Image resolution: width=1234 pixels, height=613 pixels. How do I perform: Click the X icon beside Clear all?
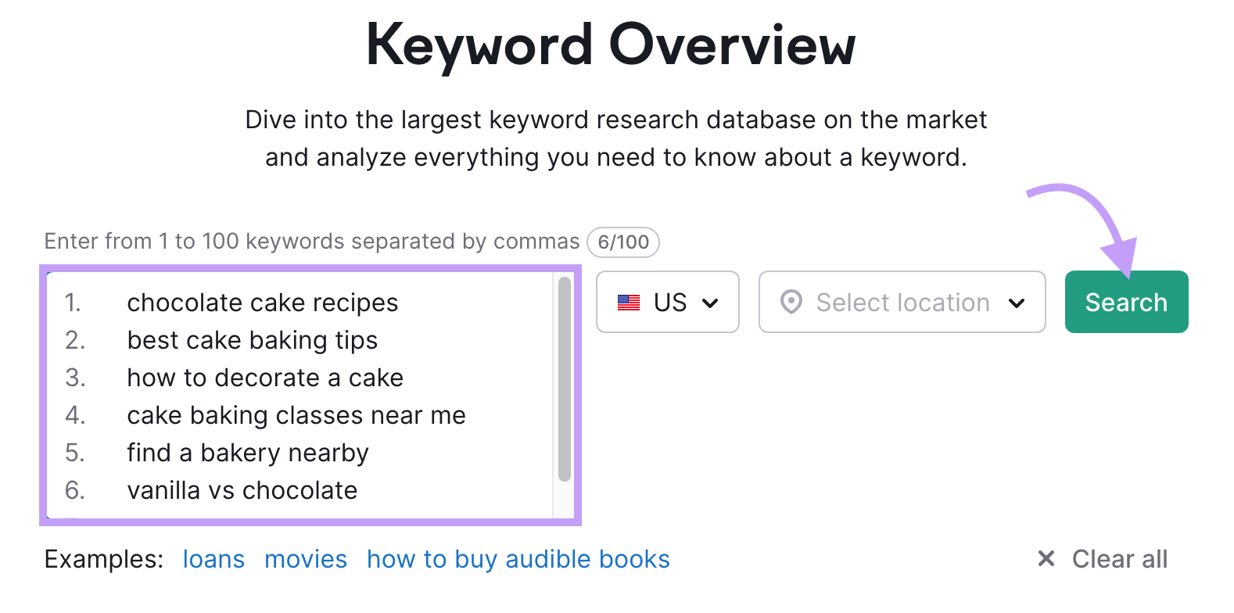(x=1045, y=558)
